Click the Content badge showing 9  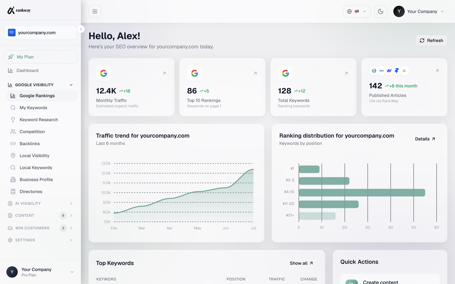point(63,216)
